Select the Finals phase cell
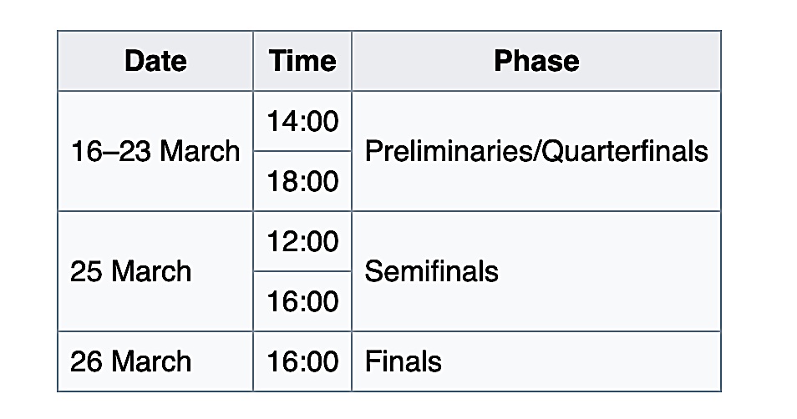797x419 pixels. click(x=404, y=361)
